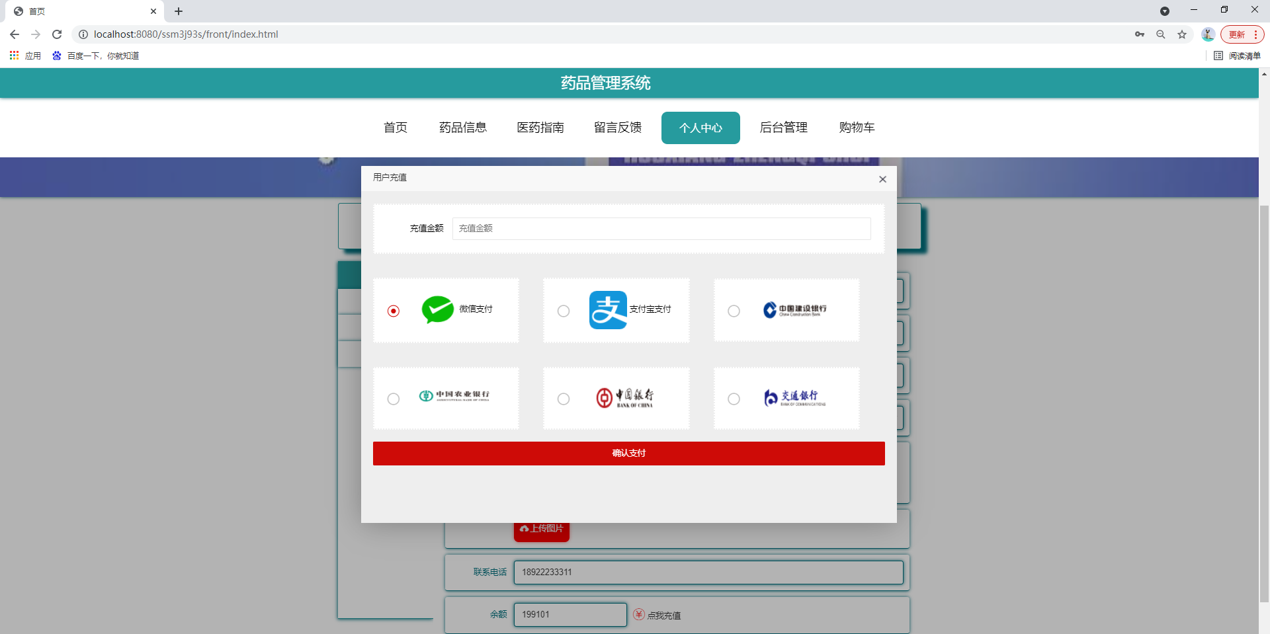
Task: Click the 联系电话 phone number field
Action: pyautogui.click(x=708, y=573)
